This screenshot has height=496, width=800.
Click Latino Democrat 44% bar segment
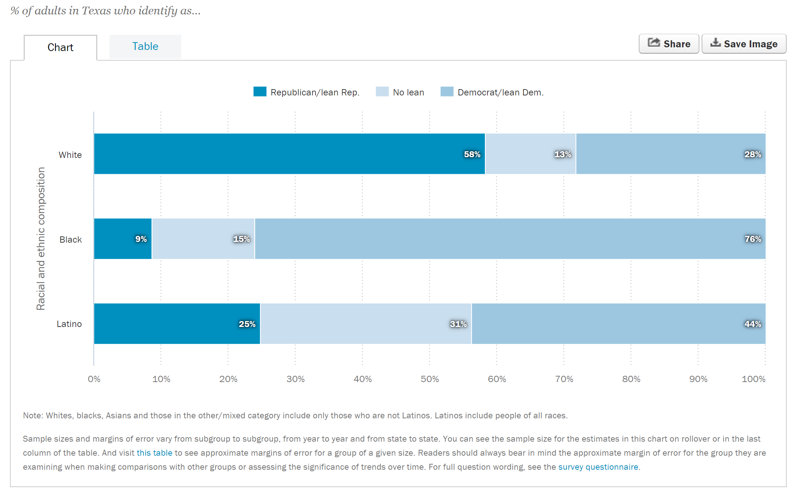[618, 324]
